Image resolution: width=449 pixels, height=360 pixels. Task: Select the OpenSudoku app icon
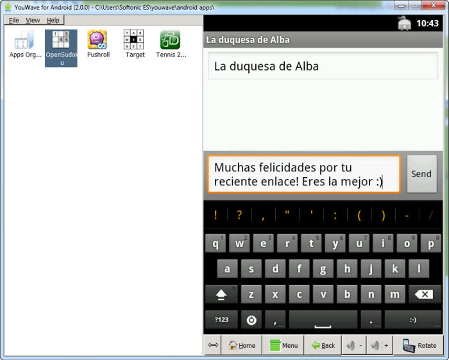tap(61, 48)
